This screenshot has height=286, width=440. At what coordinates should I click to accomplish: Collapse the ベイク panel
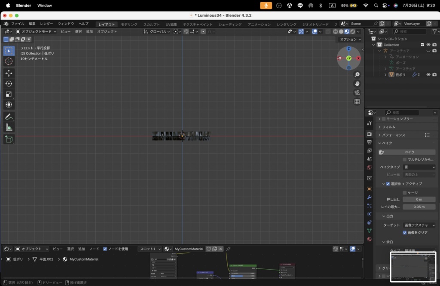(387, 143)
